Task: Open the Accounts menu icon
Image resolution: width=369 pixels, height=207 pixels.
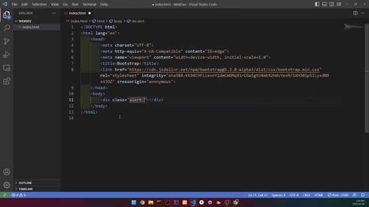Action: pyautogui.click(x=6, y=172)
